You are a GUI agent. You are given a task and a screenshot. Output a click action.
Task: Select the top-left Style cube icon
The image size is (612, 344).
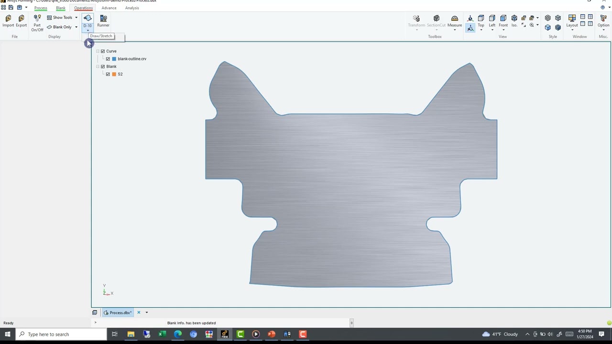coord(548,18)
